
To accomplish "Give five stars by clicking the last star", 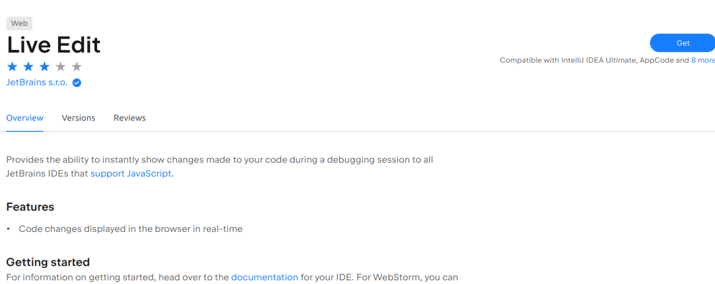I will [x=76, y=67].
